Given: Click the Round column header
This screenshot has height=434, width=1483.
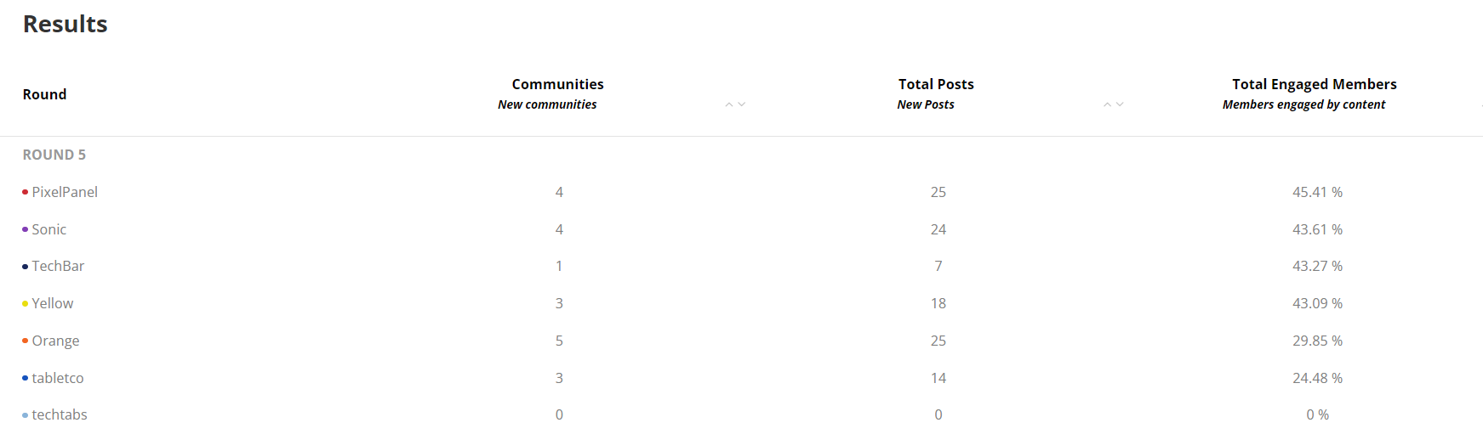Looking at the screenshot, I should click(x=44, y=94).
